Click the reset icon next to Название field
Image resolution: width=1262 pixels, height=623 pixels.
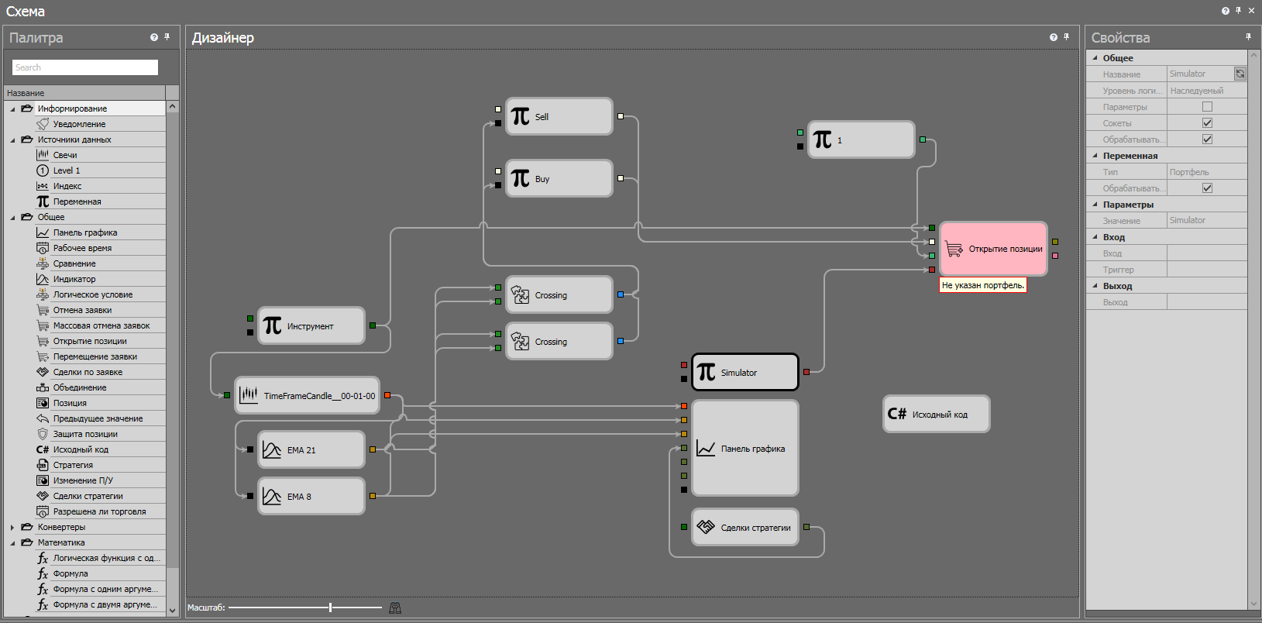(1240, 74)
